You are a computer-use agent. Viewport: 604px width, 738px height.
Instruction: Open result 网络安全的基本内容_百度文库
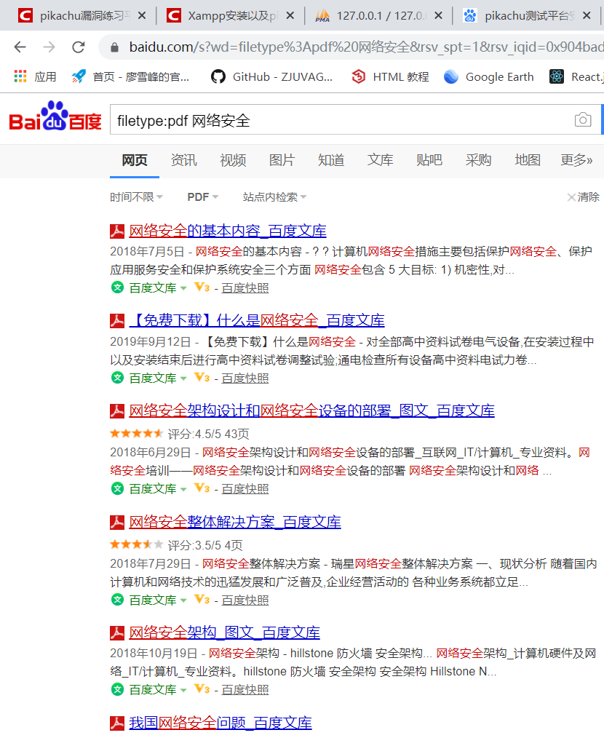point(228,231)
